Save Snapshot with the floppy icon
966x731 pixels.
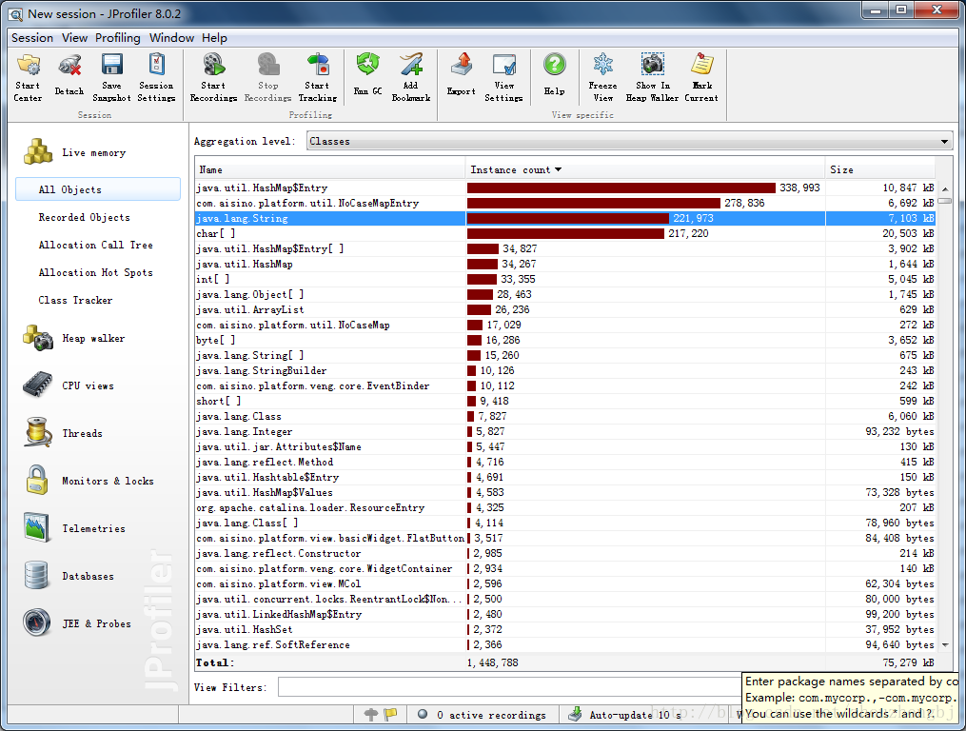pyautogui.click(x=111, y=78)
